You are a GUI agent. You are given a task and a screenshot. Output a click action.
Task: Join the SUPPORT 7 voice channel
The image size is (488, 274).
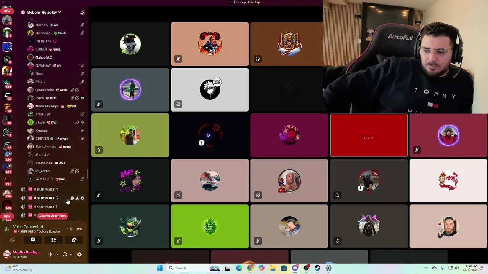(53, 207)
